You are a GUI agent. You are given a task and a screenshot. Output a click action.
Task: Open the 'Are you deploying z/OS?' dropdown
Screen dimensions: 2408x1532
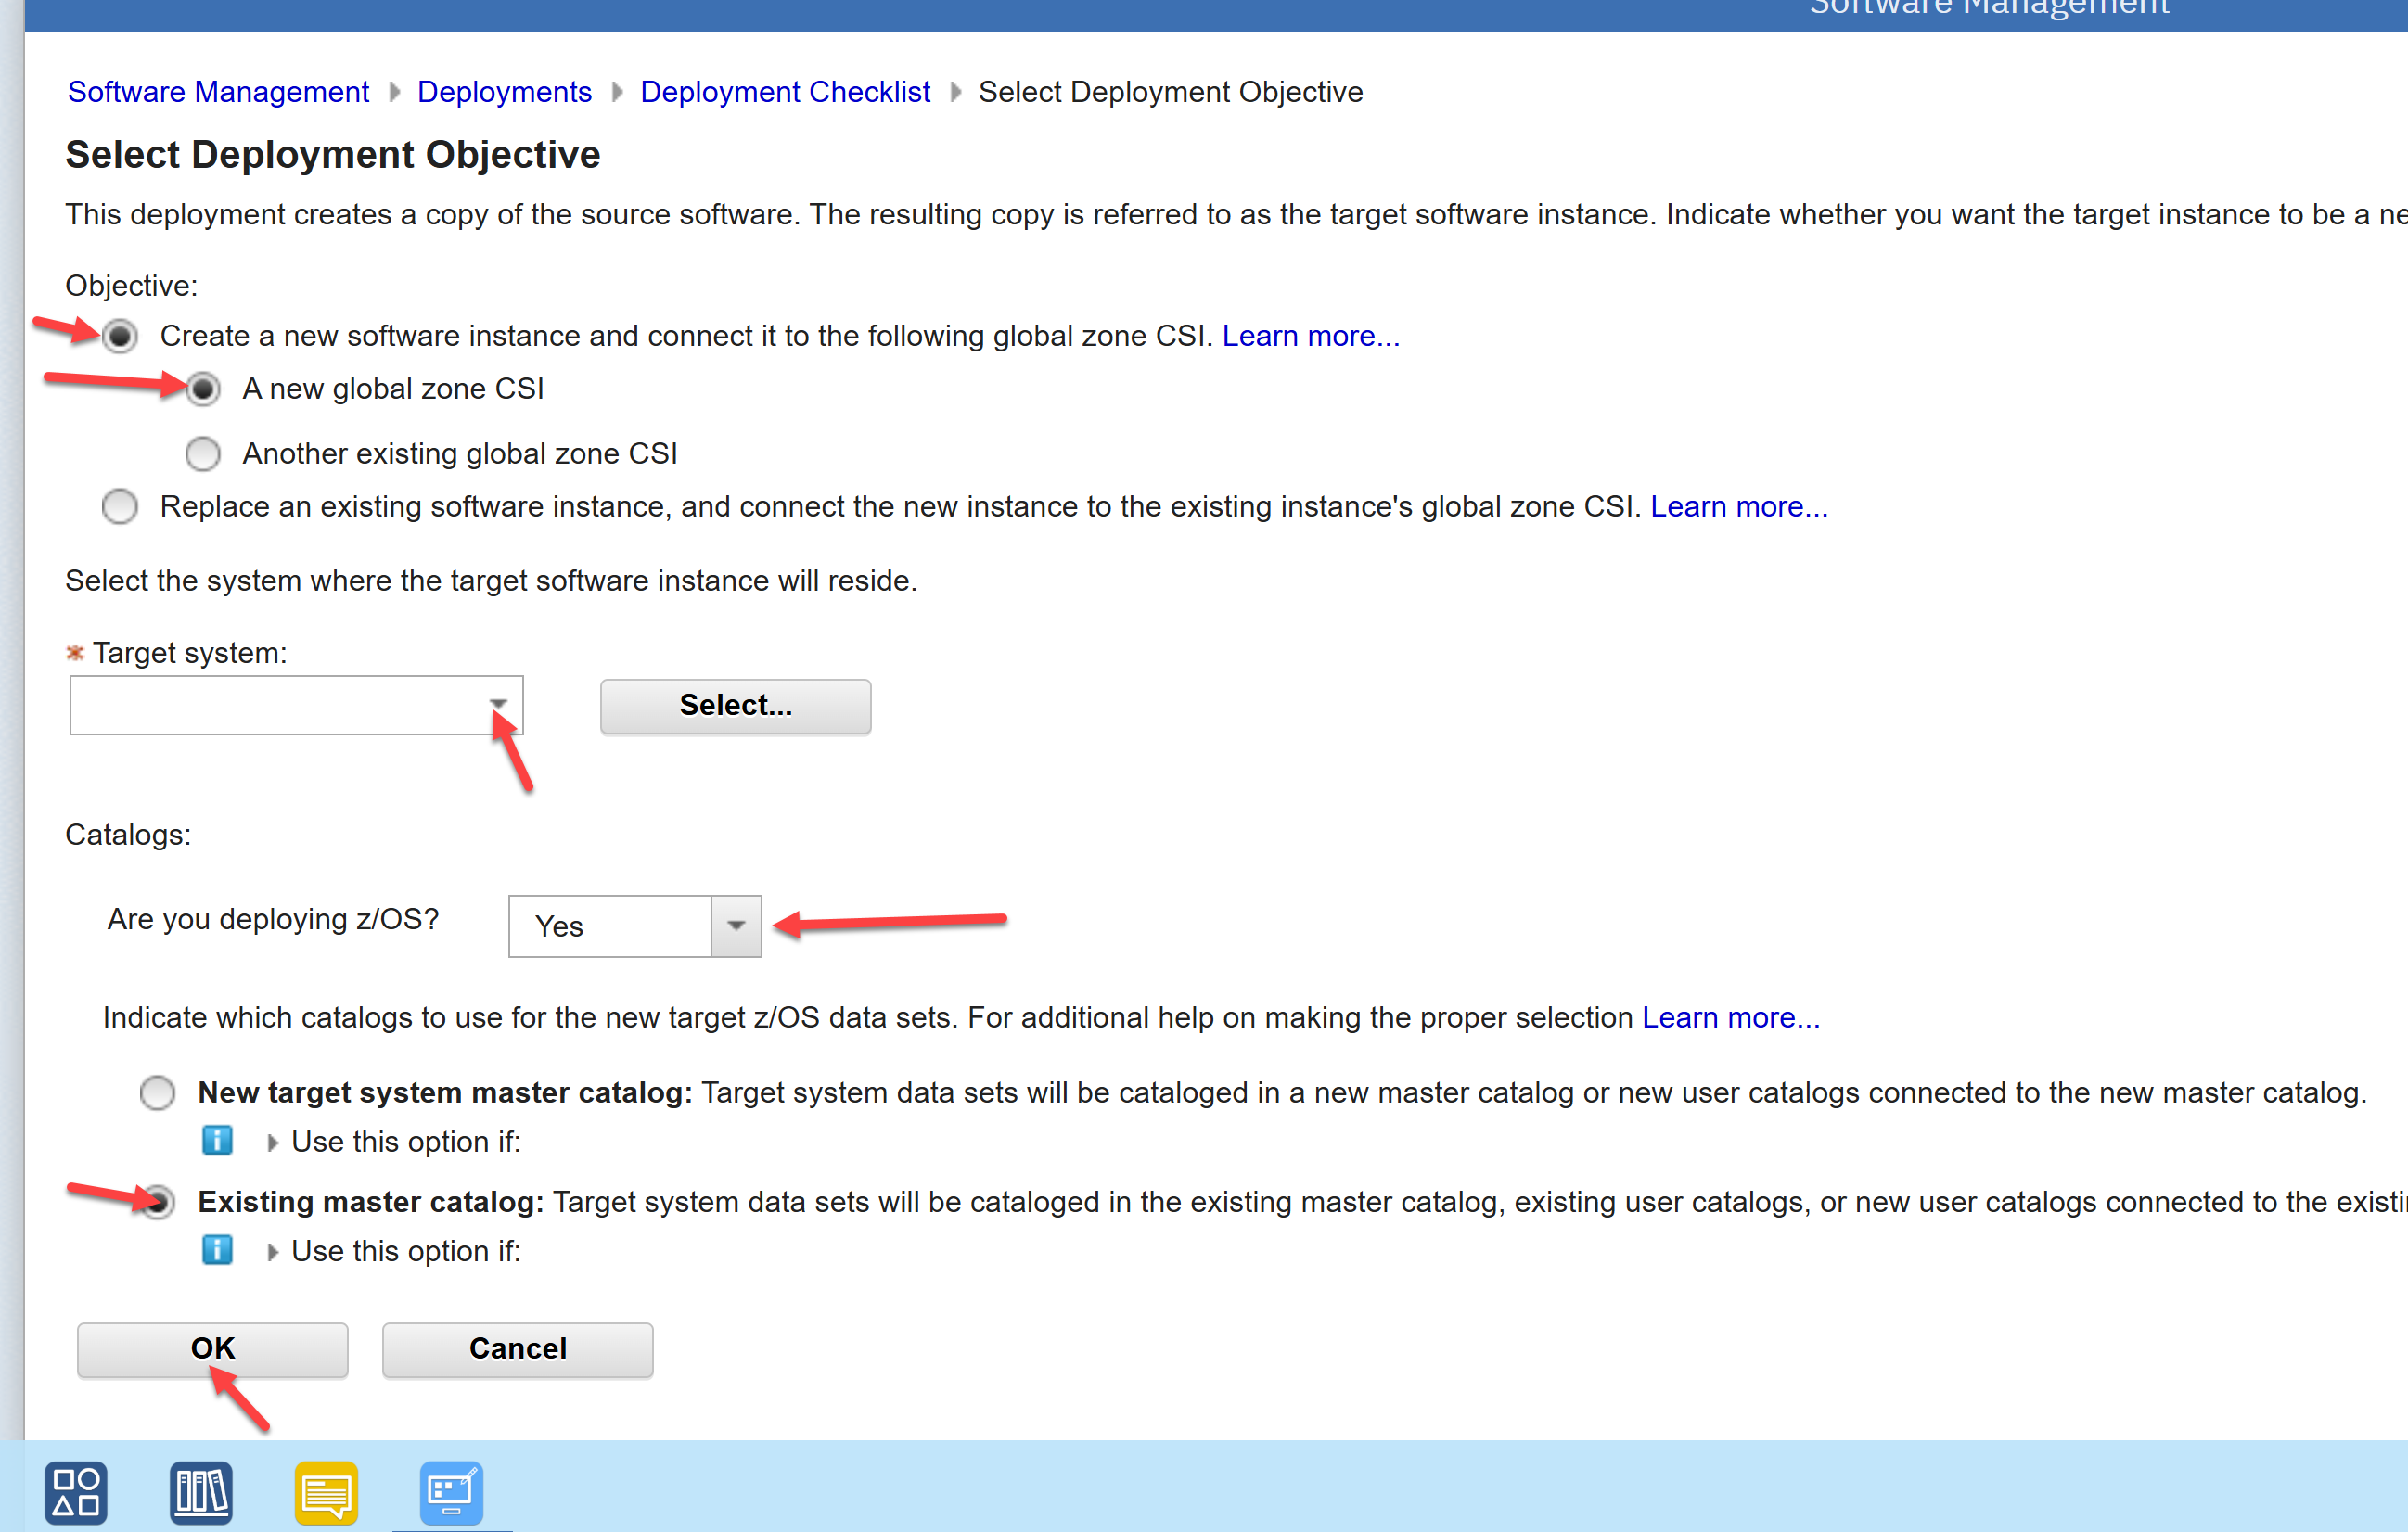tap(736, 926)
